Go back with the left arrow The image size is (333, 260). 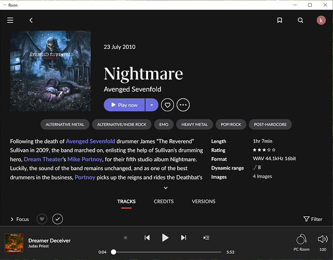tap(31, 20)
